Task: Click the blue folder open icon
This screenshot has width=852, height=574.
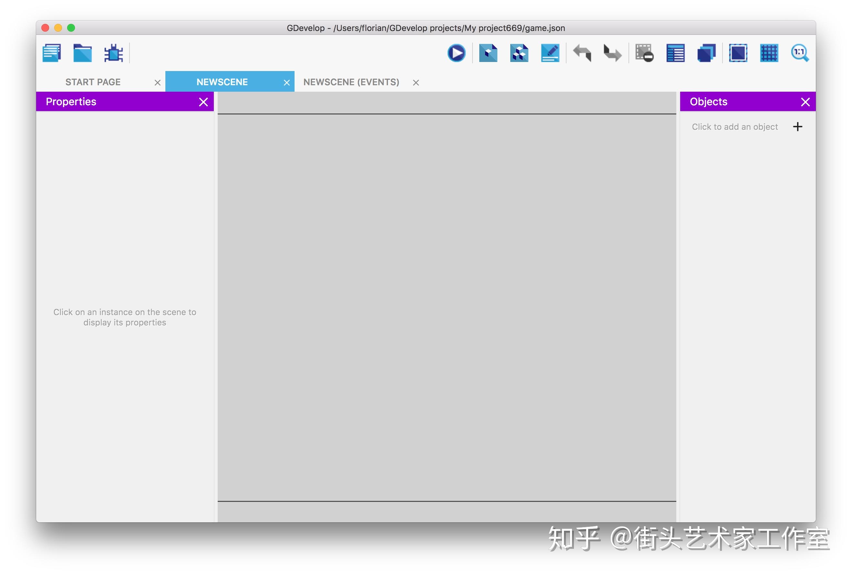Action: pyautogui.click(x=82, y=53)
